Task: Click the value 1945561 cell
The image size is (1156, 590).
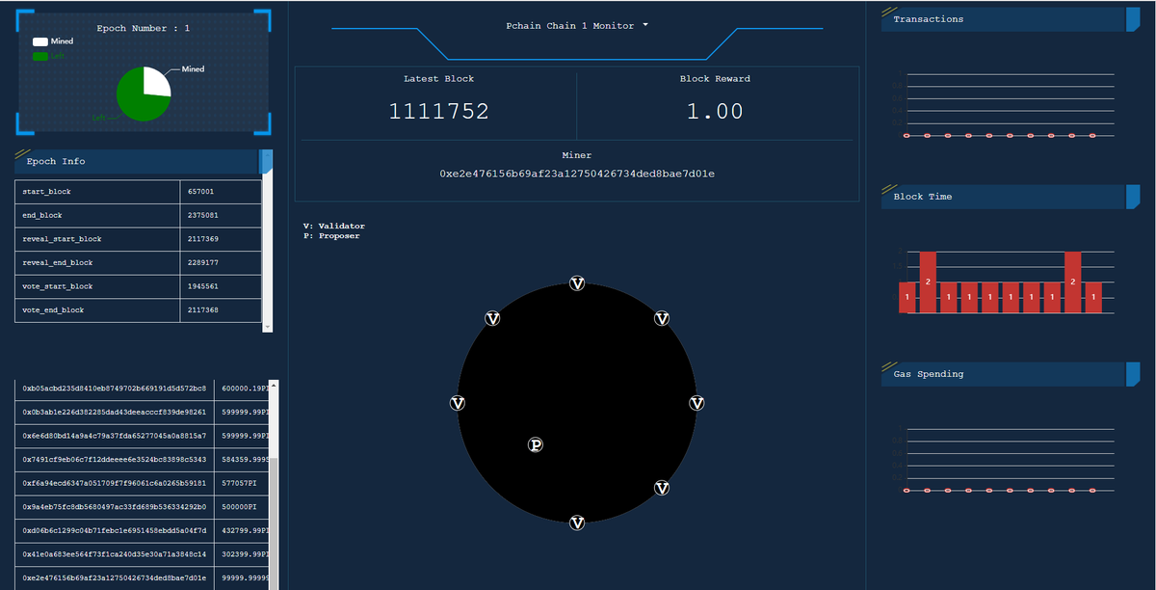Action: pyautogui.click(x=221, y=287)
